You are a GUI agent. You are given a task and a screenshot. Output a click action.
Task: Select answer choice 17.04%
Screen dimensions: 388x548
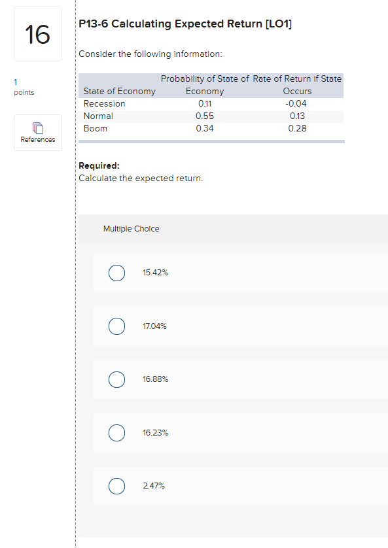click(x=116, y=326)
